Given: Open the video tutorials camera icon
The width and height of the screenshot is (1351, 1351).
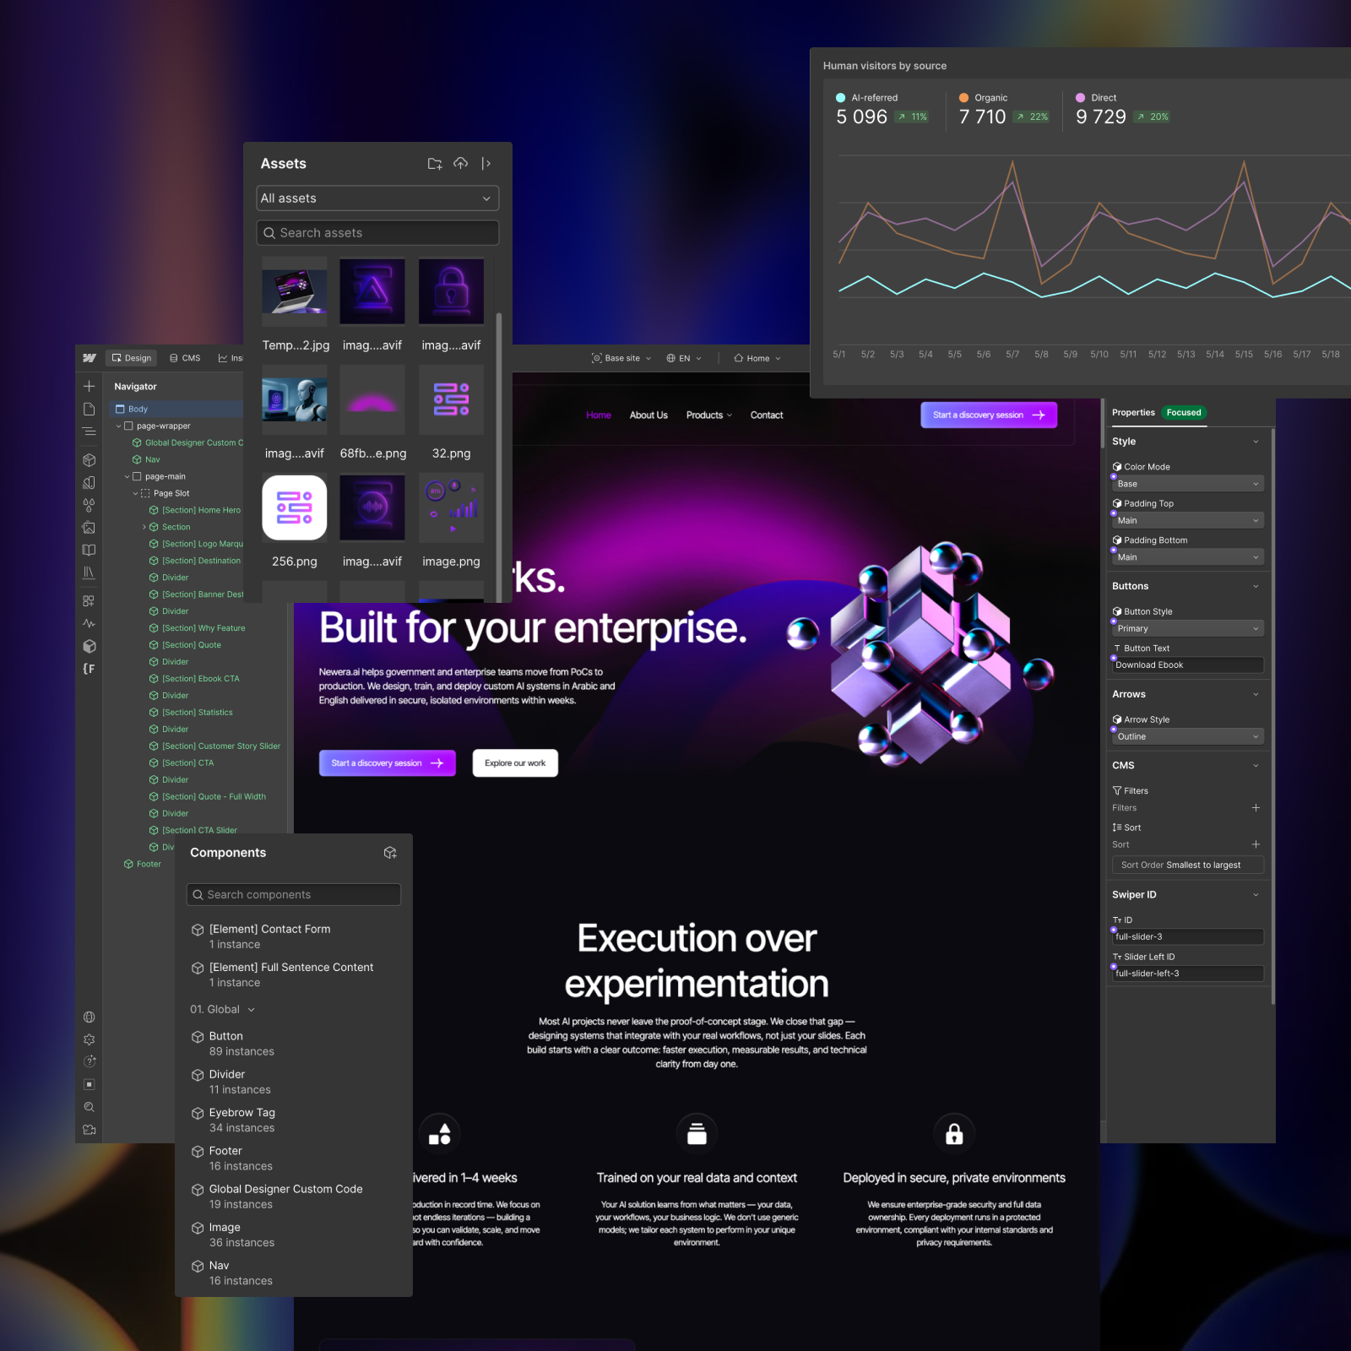Looking at the screenshot, I should click(89, 1130).
